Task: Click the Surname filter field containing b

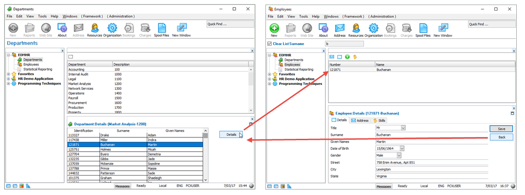Action: [344, 44]
